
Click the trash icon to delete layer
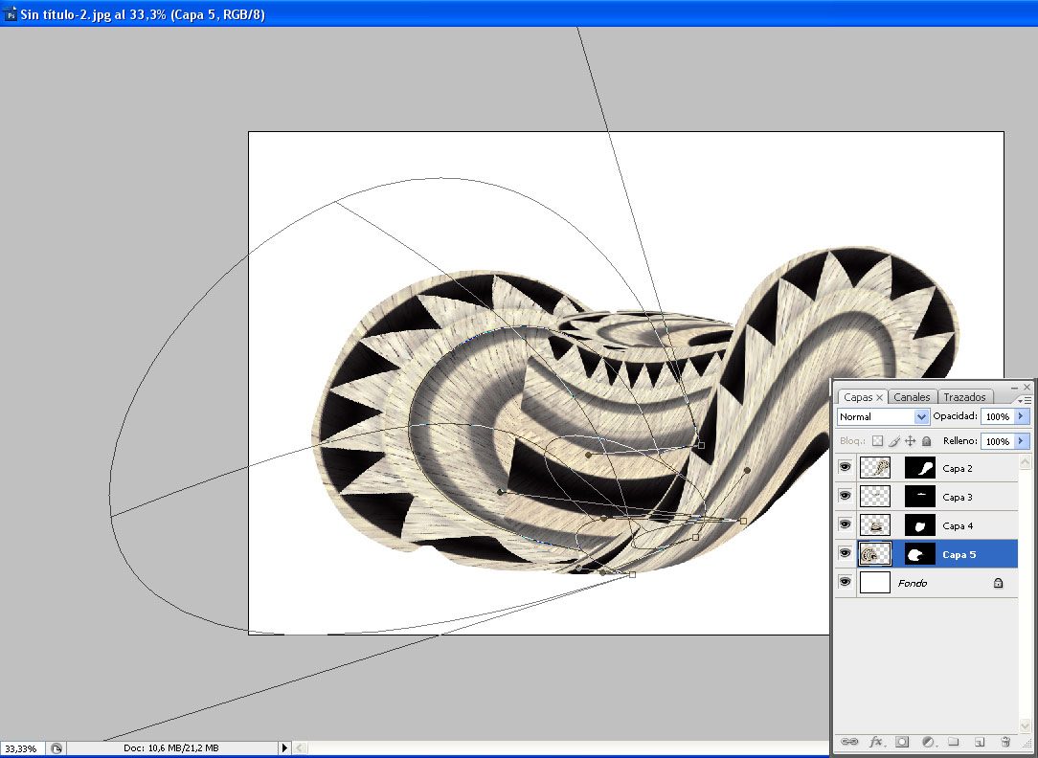click(x=1005, y=742)
